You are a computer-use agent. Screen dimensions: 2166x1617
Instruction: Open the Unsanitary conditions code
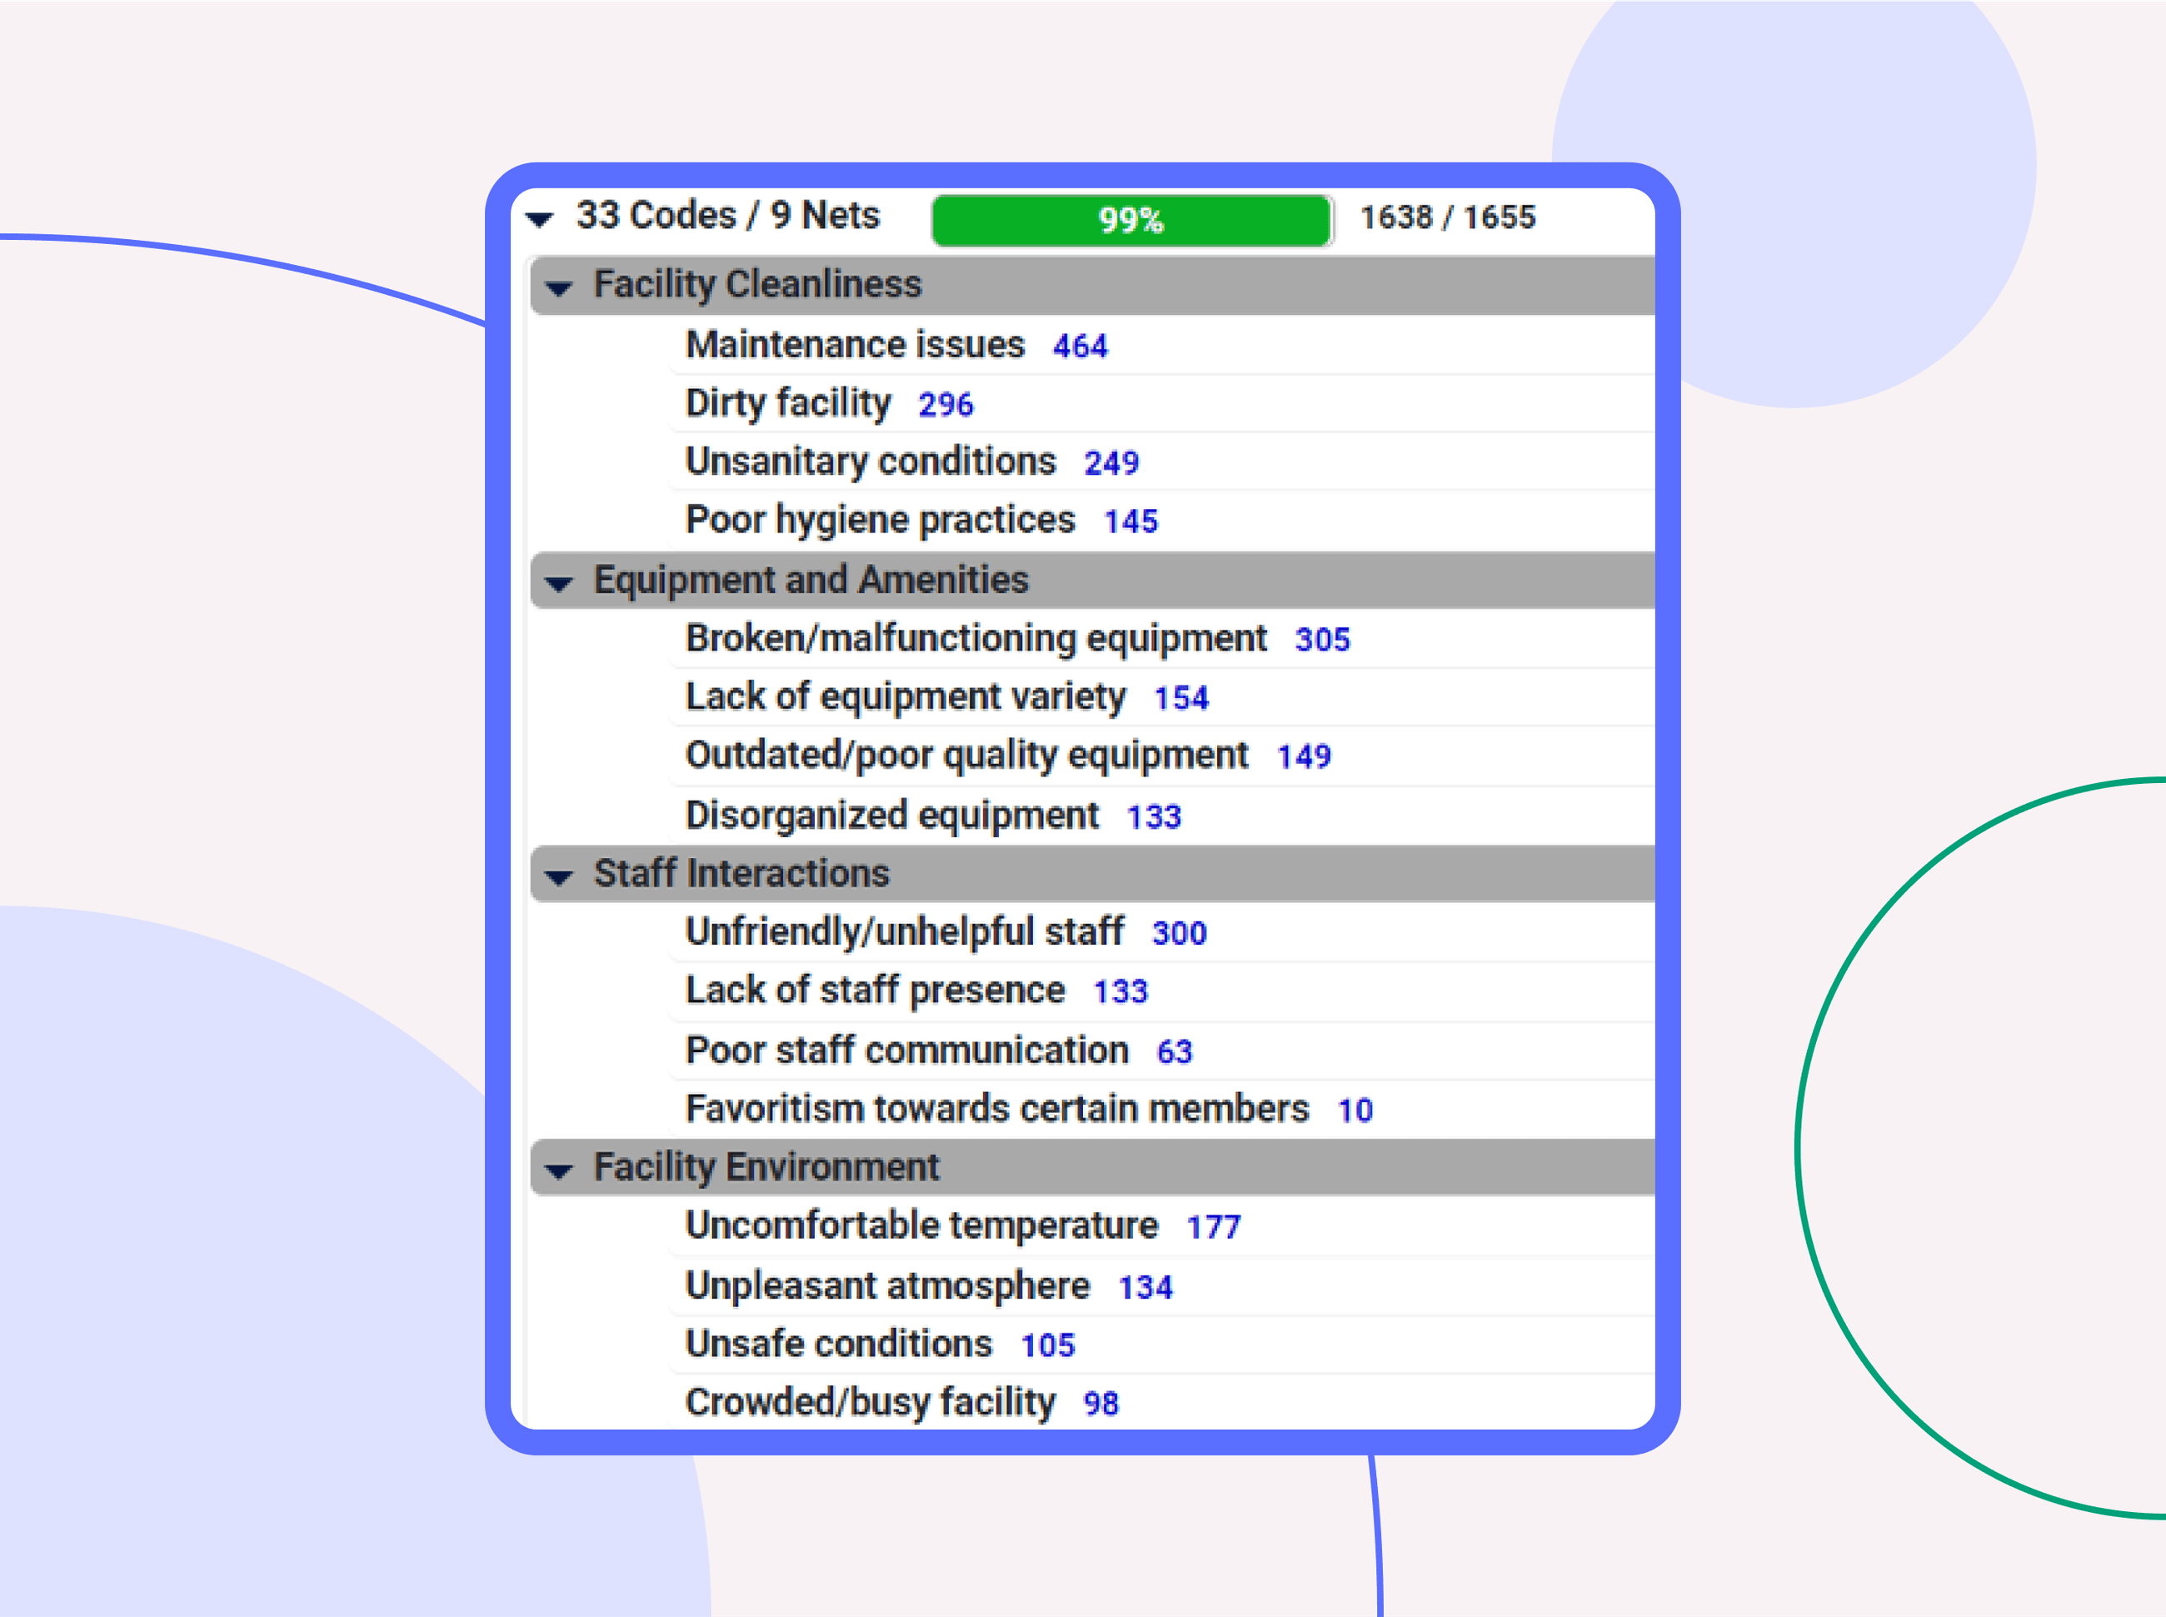pyautogui.click(x=869, y=461)
